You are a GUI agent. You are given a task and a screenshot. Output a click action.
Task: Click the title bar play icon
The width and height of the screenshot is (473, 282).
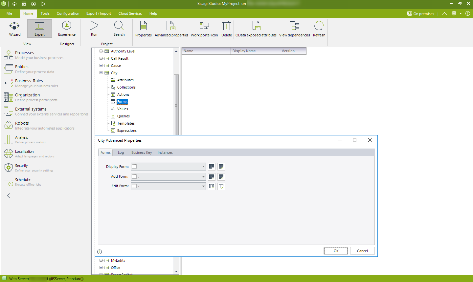(x=43, y=4)
